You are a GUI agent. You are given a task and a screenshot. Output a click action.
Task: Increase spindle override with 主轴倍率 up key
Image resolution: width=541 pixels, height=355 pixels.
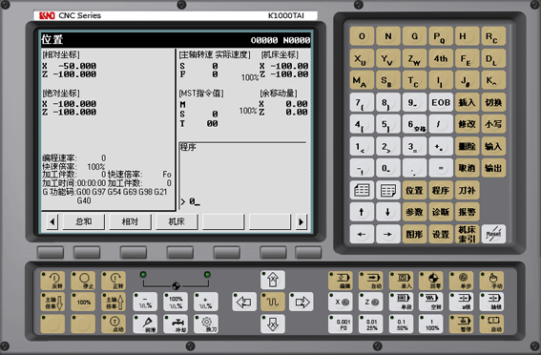[114, 302]
